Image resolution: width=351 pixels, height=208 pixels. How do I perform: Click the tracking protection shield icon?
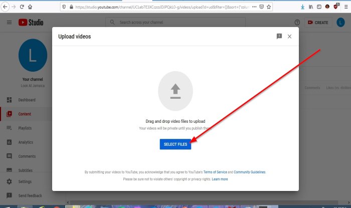point(64,7)
